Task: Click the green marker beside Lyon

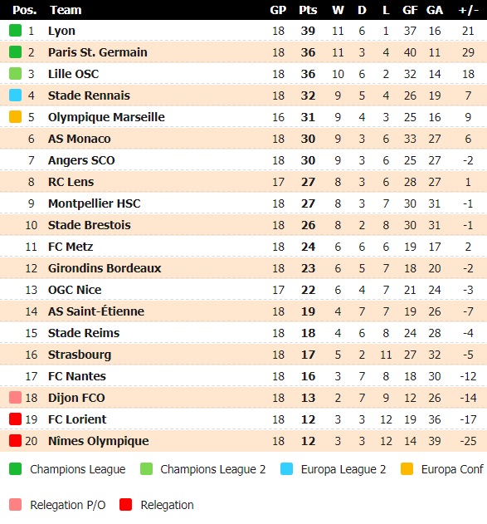Action: coord(16,31)
